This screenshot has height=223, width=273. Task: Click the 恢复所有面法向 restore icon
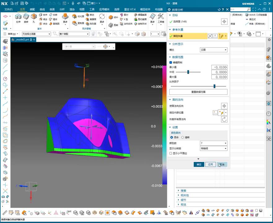point(224,119)
